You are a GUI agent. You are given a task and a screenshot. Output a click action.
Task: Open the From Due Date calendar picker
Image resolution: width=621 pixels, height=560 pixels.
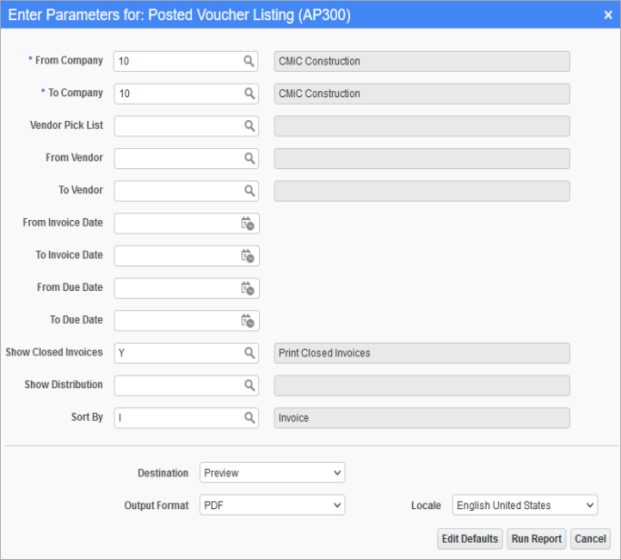tap(247, 288)
